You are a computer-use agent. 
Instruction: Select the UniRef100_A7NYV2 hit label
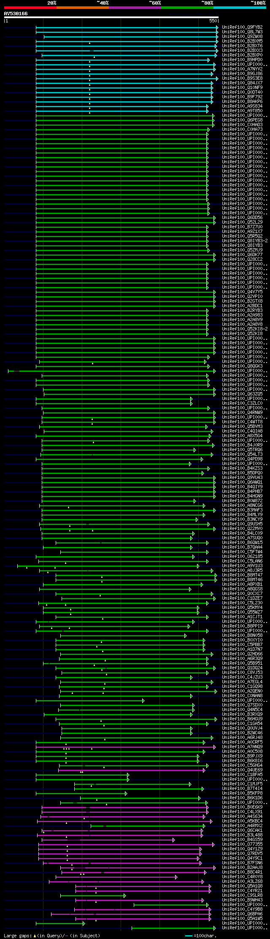click(242, 69)
